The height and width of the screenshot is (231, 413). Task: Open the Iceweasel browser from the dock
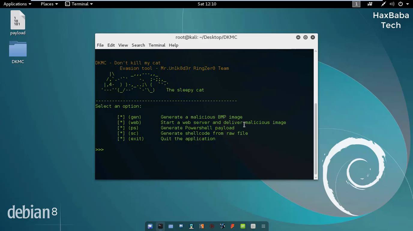click(150, 226)
